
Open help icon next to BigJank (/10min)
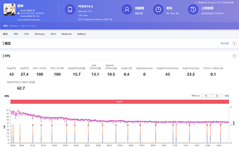point(116,68)
